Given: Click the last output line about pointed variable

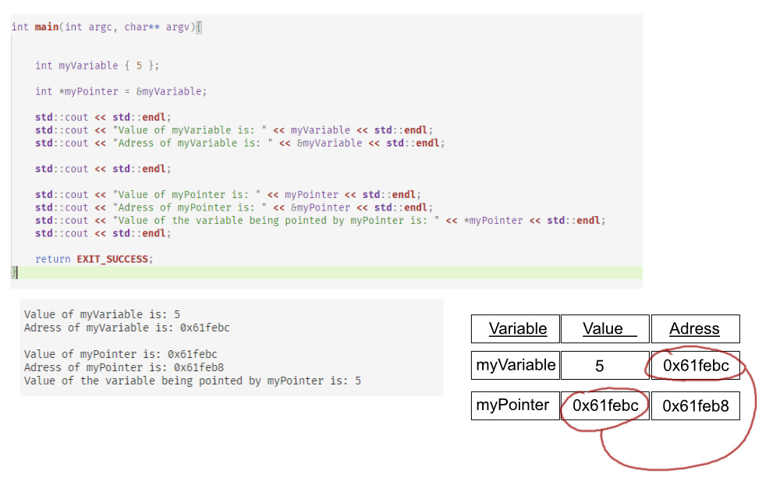Looking at the screenshot, I should click(x=192, y=381).
